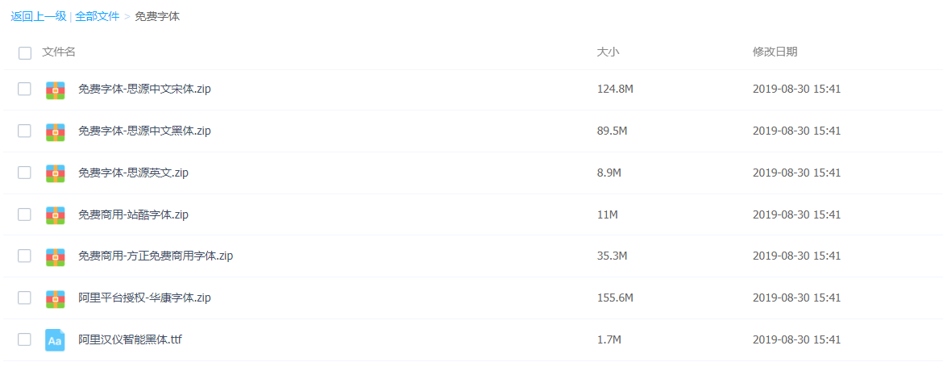
Task: Click the zip icon for 思源中文黑体
Action: (x=56, y=131)
